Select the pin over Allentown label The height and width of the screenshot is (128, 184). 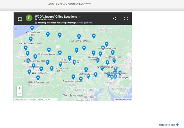pos(107,63)
